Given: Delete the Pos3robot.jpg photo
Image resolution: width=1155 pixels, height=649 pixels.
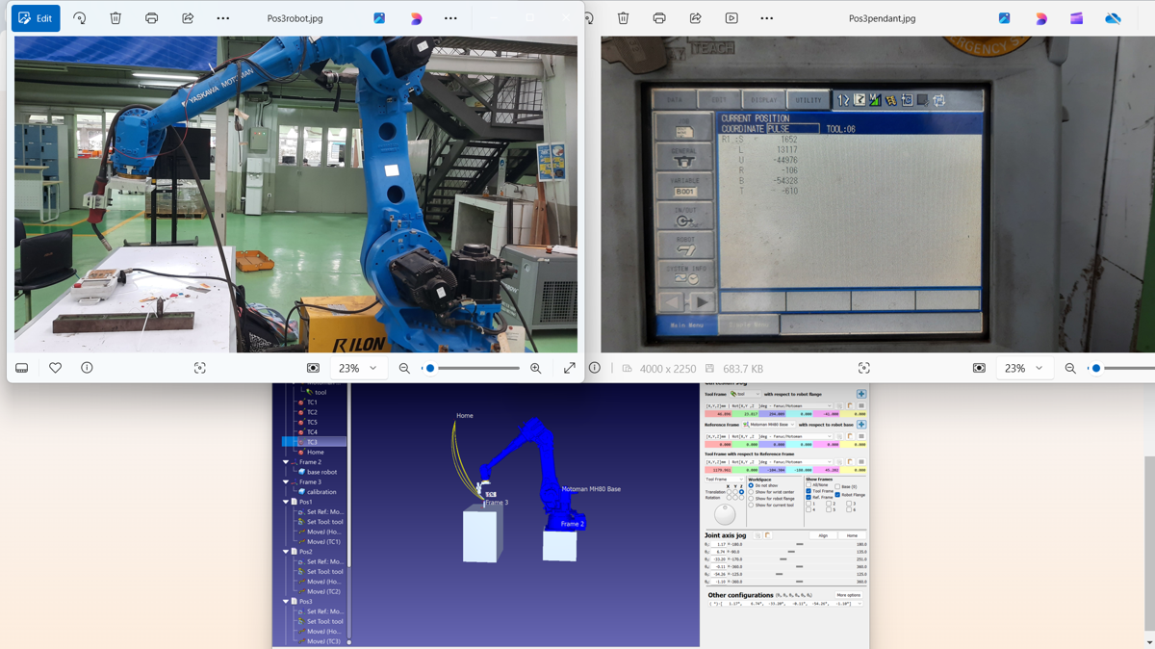Looking at the screenshot, I should [x=115, y=18].
